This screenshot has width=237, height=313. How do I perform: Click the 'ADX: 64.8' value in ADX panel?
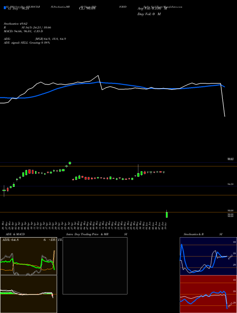(x=10, y=240)
